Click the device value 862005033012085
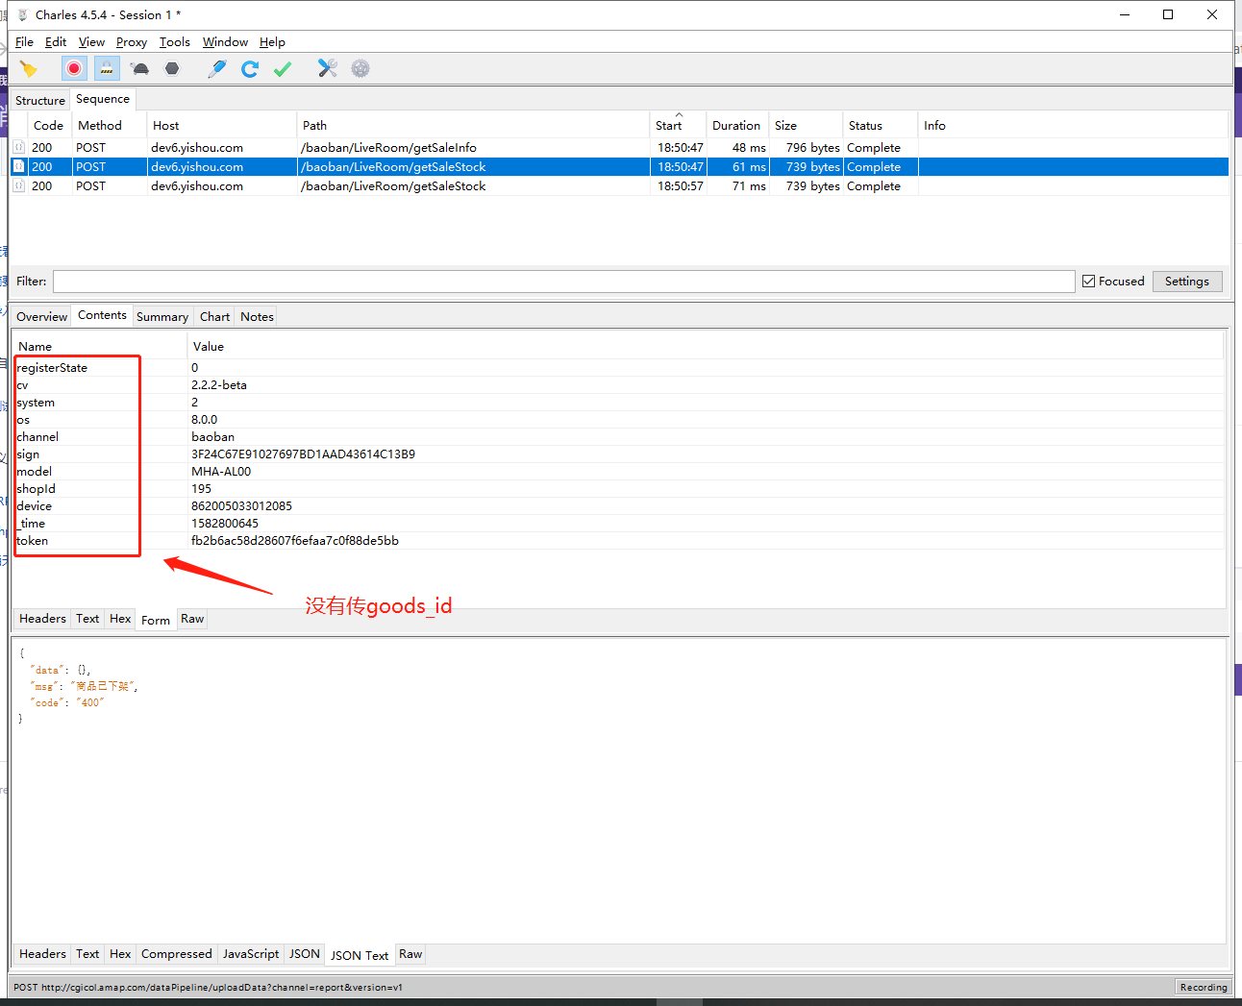The image size is (1242, 1006). [241, 506]
